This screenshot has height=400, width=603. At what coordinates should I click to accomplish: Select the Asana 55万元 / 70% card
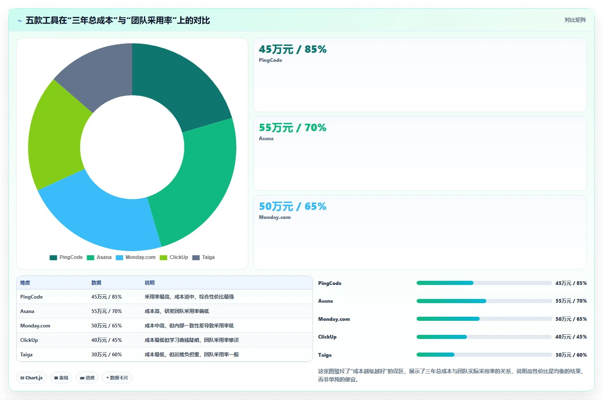tap(420, 153)
